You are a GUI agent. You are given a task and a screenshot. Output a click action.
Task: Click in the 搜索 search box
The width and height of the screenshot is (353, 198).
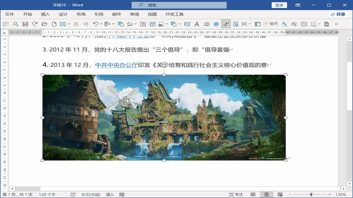[179, 5]
